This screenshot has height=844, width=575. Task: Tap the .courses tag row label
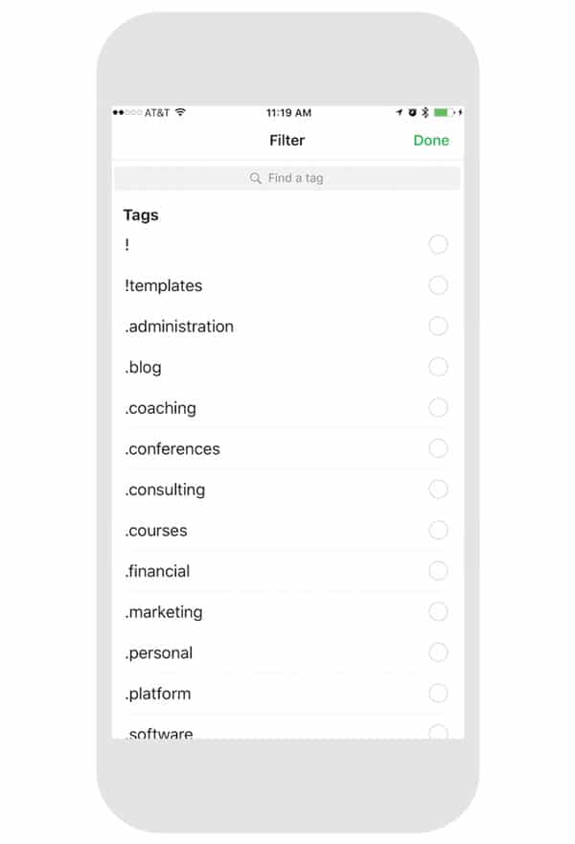[x=156, y=531]
